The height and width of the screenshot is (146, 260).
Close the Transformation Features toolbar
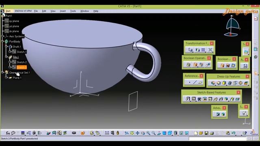pos(212,43)
